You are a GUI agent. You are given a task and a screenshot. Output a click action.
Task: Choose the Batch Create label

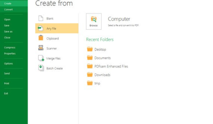pos(55,68)
